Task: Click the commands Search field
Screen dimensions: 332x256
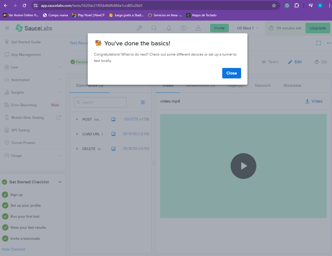Action: (x=100, y=102)
